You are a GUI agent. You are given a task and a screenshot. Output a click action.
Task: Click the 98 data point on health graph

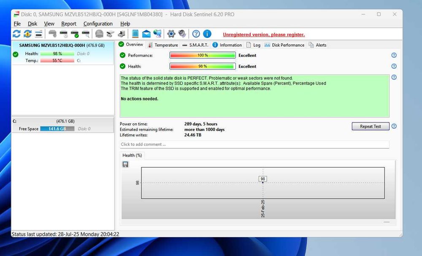tap(262, 183)
